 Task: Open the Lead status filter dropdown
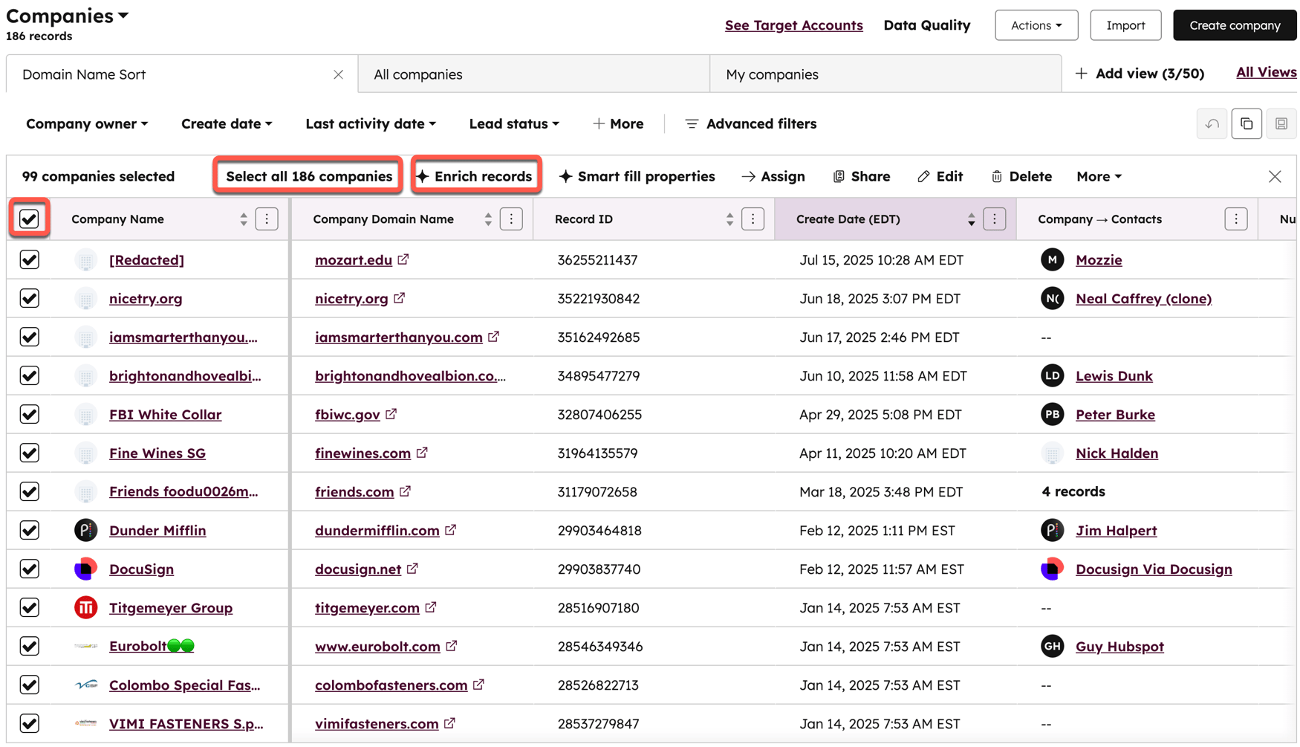(x=513, y=123)
